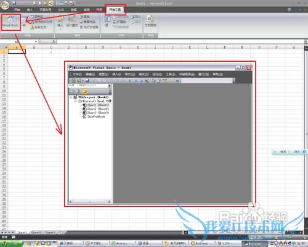Click the green Run Sub icon in VBA toolbar
Image resolution: width=308 pixels, height=247 pixels.
(x=130, y=81)
